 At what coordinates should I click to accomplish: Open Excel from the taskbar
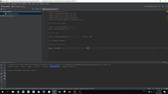[x=28, y=92]
